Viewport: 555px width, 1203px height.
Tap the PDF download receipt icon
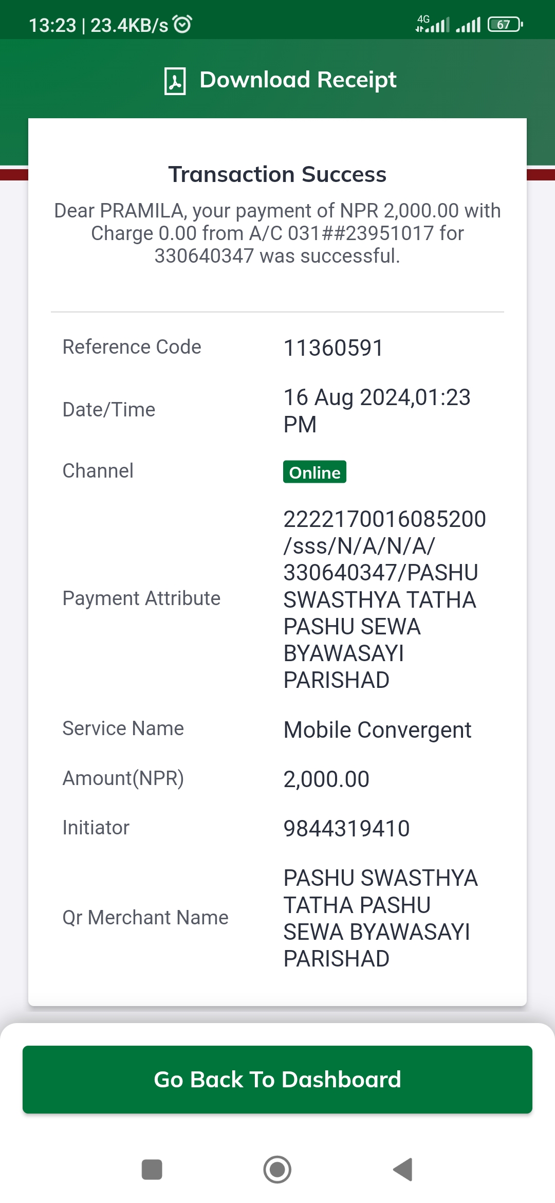[x=175, y=81]
